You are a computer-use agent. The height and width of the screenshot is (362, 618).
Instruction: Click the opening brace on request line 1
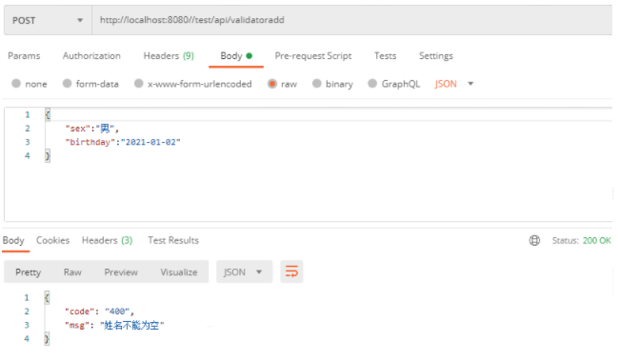click(x=48, y=114)
